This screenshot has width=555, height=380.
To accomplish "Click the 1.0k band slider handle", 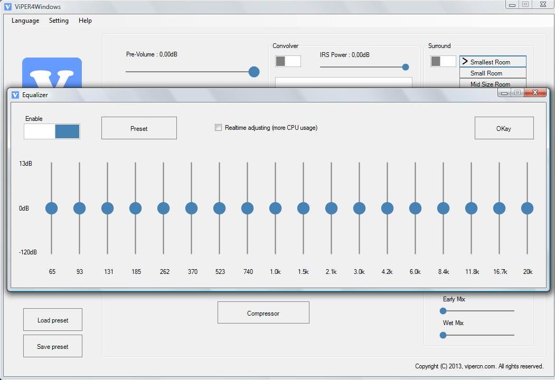I will 275,208.
